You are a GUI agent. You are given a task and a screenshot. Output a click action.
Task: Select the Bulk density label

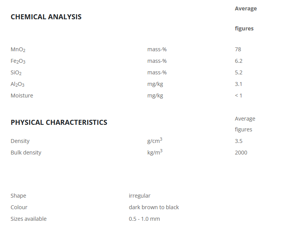click(x=26, y=153)
